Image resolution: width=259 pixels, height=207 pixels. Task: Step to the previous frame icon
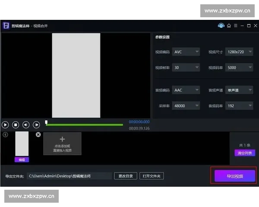(x=26, y=125)
